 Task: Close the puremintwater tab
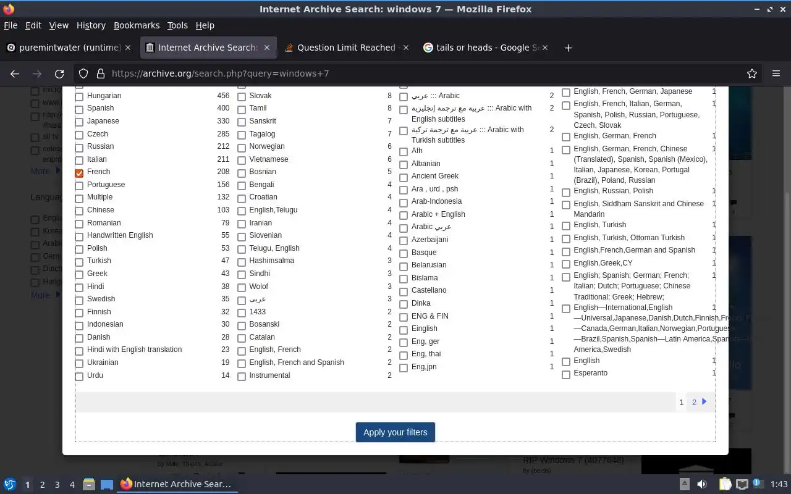click(128, 48)
